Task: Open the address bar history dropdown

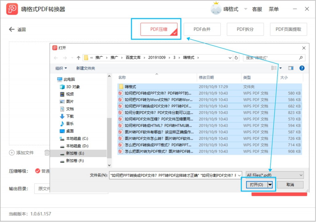Action: [230, 58]
